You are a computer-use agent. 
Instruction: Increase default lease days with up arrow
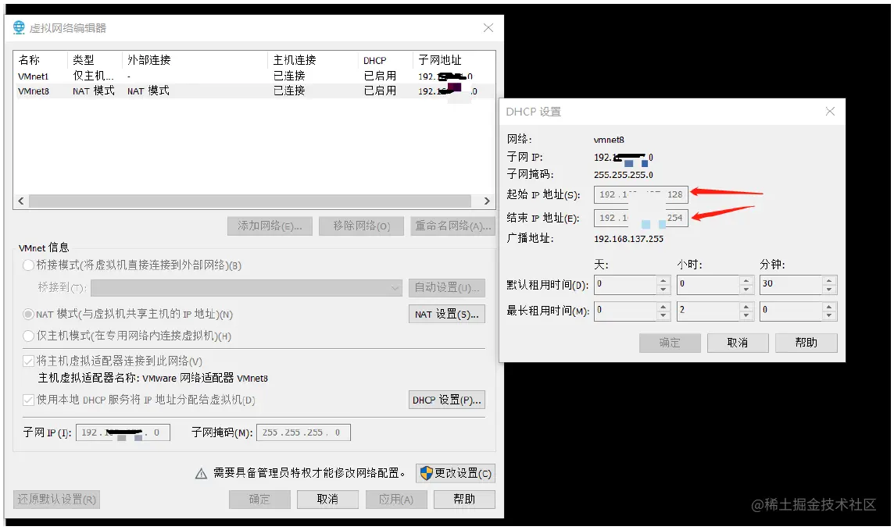click(663, 281)
